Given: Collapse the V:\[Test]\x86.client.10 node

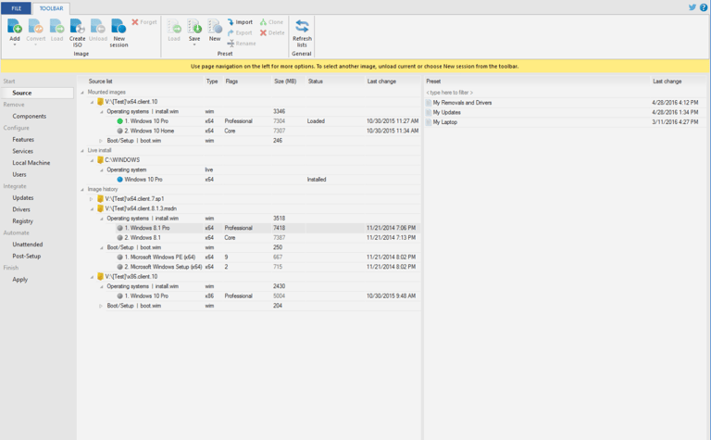Looking at the screenshot, I should coord(92,277).
